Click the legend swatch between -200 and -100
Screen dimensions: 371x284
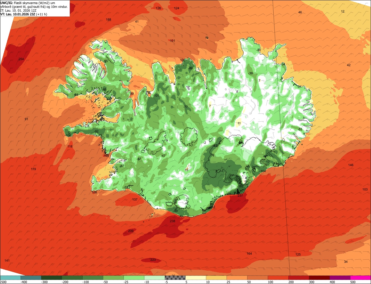click(72, 278)
